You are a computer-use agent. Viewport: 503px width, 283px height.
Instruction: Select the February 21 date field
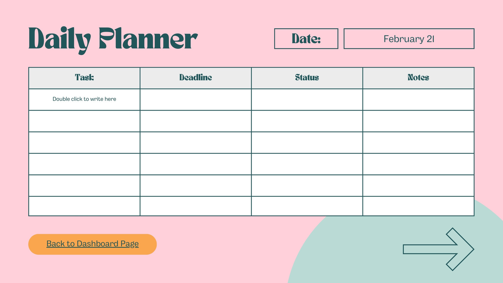click(409, 39)
